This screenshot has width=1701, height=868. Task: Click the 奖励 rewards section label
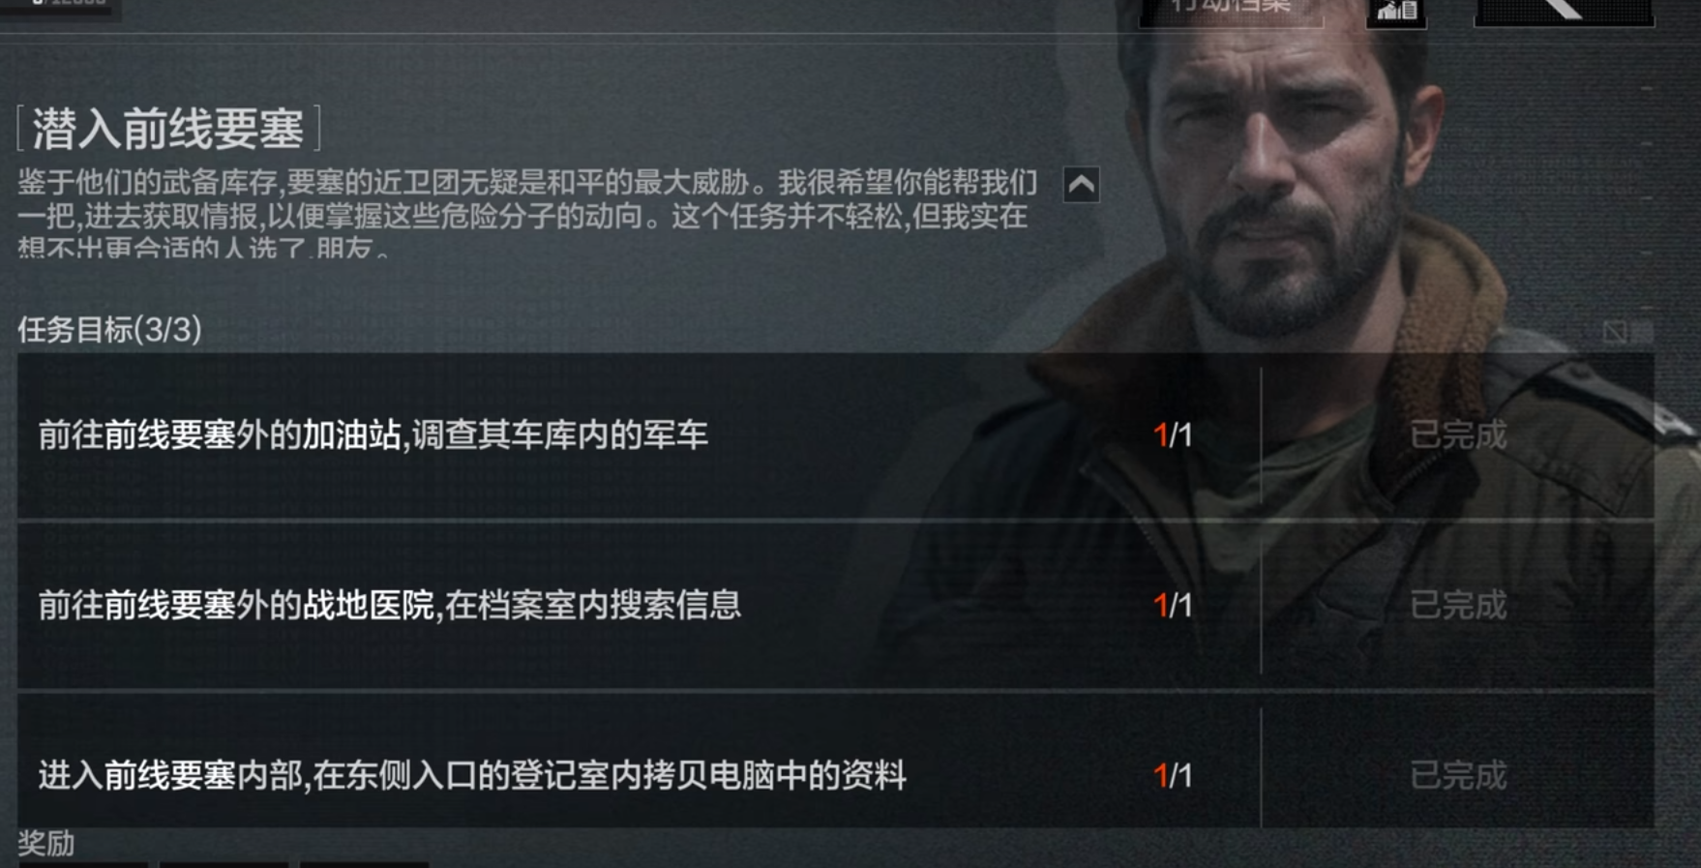(45, 843)
